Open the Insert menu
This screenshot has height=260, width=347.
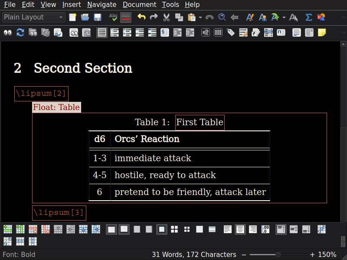coord(72,5)
